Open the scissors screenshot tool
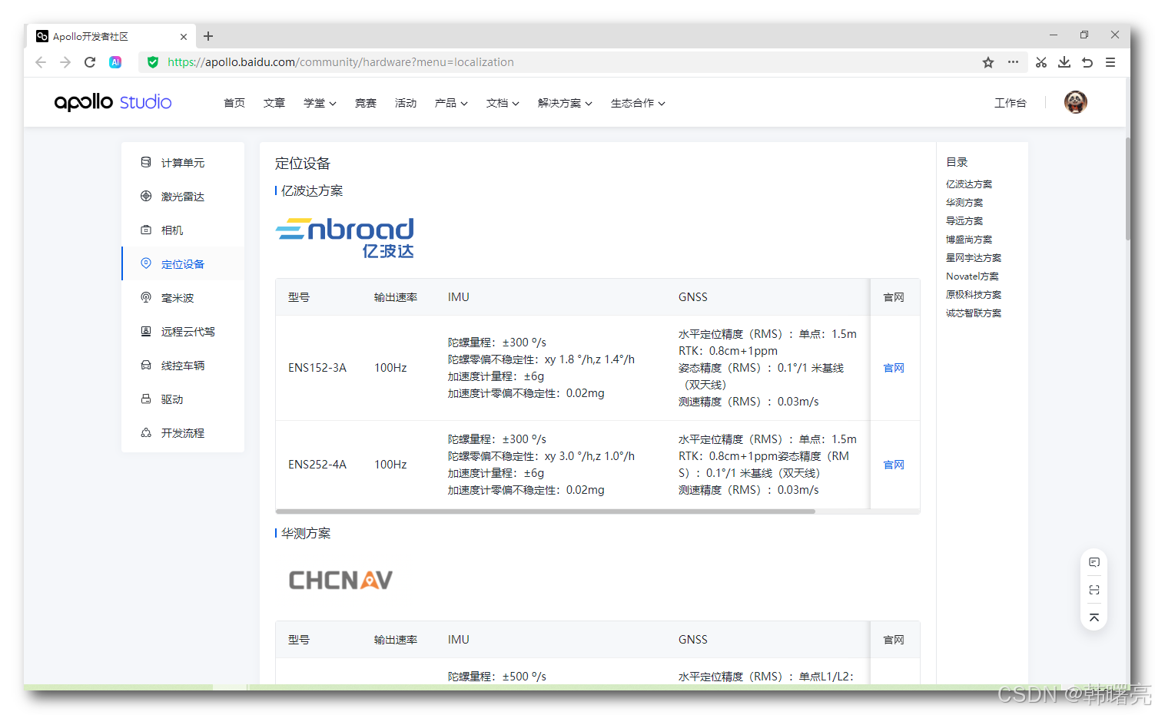This screenshot has height=715, width=1155. tap(1041, 62)
